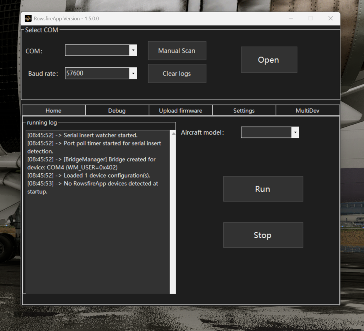Screen dimensions: 364x331
Task: Click inside the empty COM combo box field
Action: [x=97, y=51]
